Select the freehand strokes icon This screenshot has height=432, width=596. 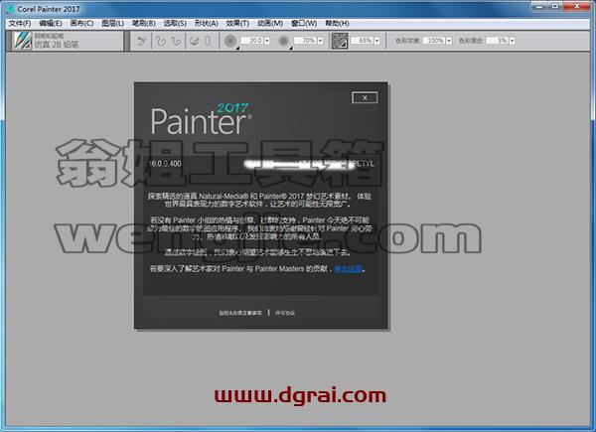tap(161, 41)
